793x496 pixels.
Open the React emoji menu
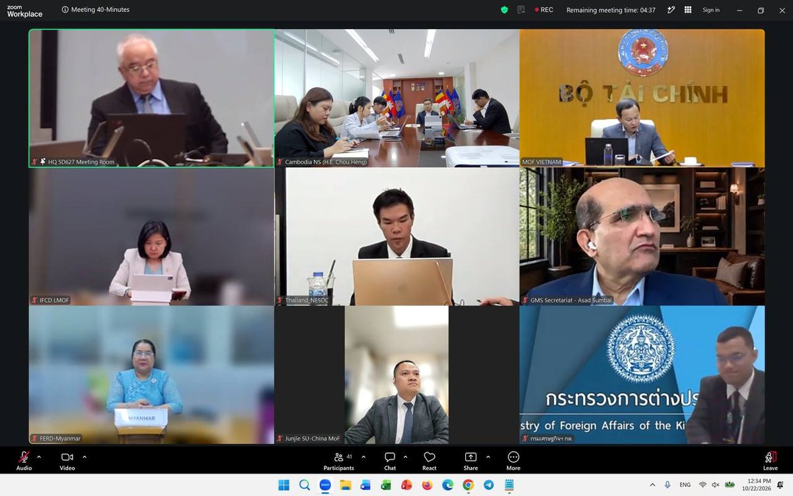click(430, 461)
